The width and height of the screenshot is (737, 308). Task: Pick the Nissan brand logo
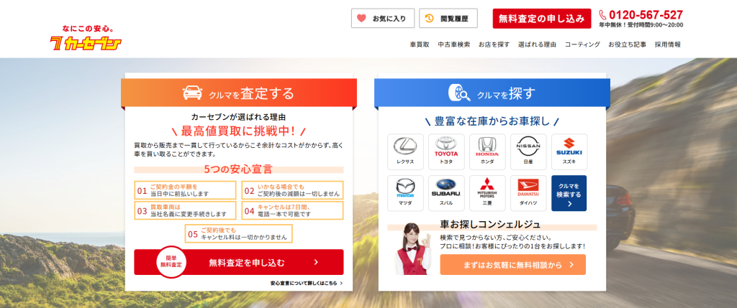528,151
